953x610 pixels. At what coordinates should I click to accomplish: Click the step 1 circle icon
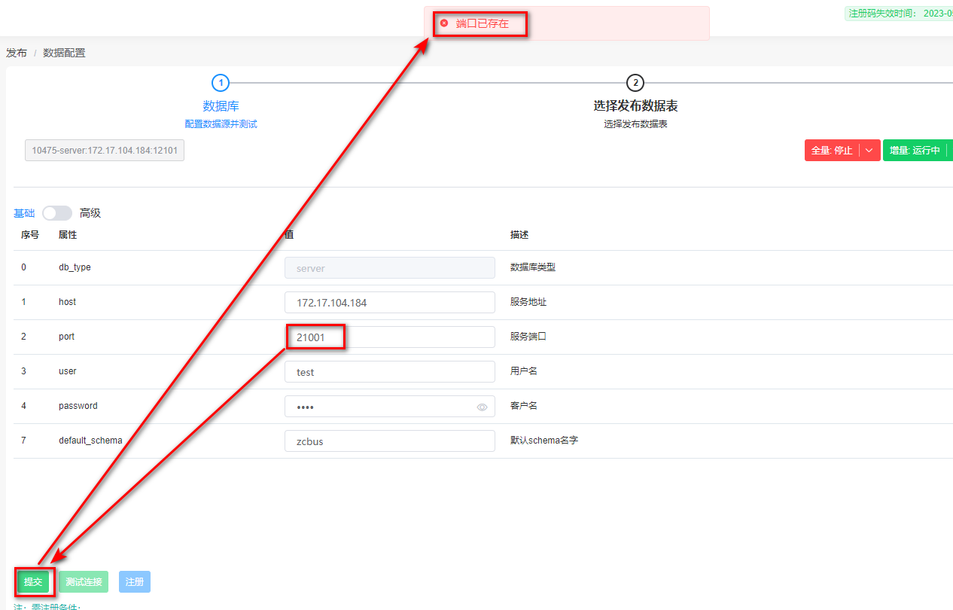pos(221,83)
